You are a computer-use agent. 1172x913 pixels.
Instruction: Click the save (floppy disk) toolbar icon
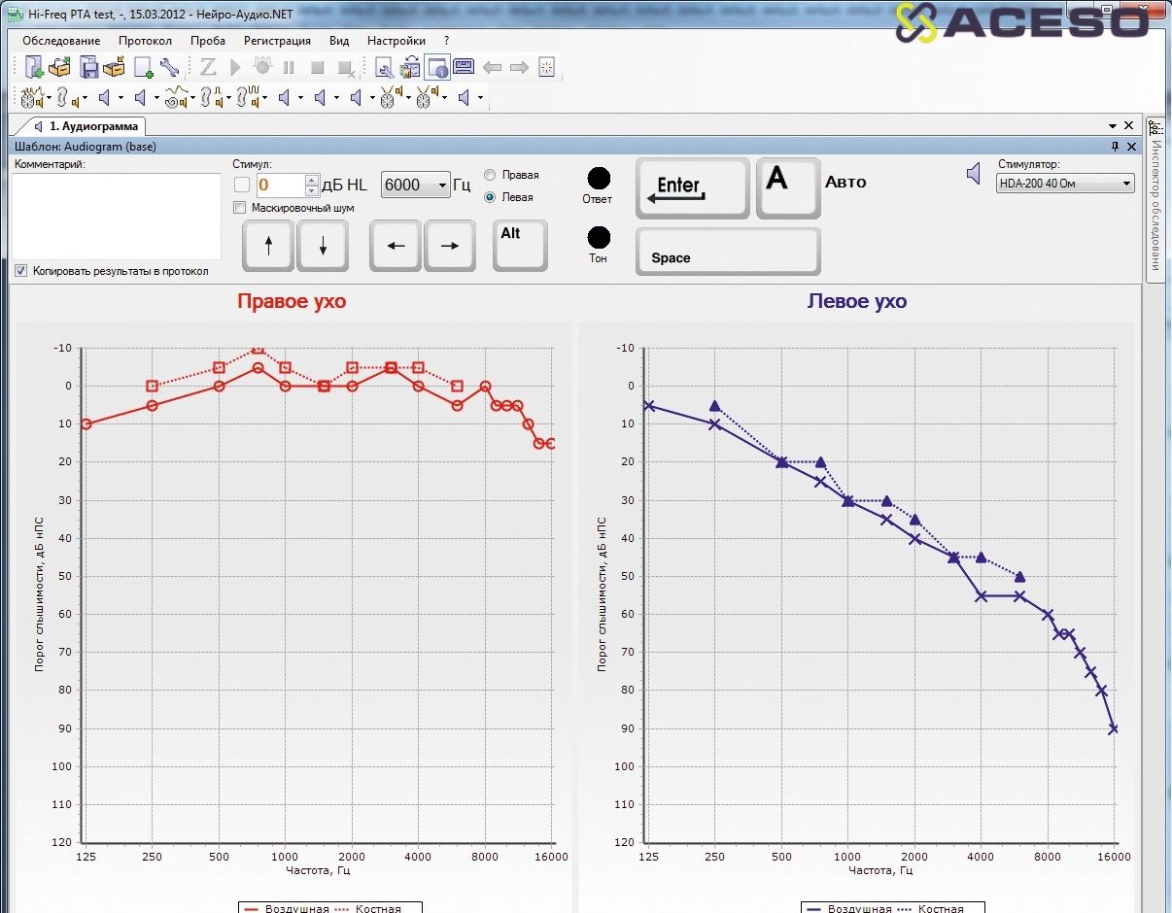88,67
